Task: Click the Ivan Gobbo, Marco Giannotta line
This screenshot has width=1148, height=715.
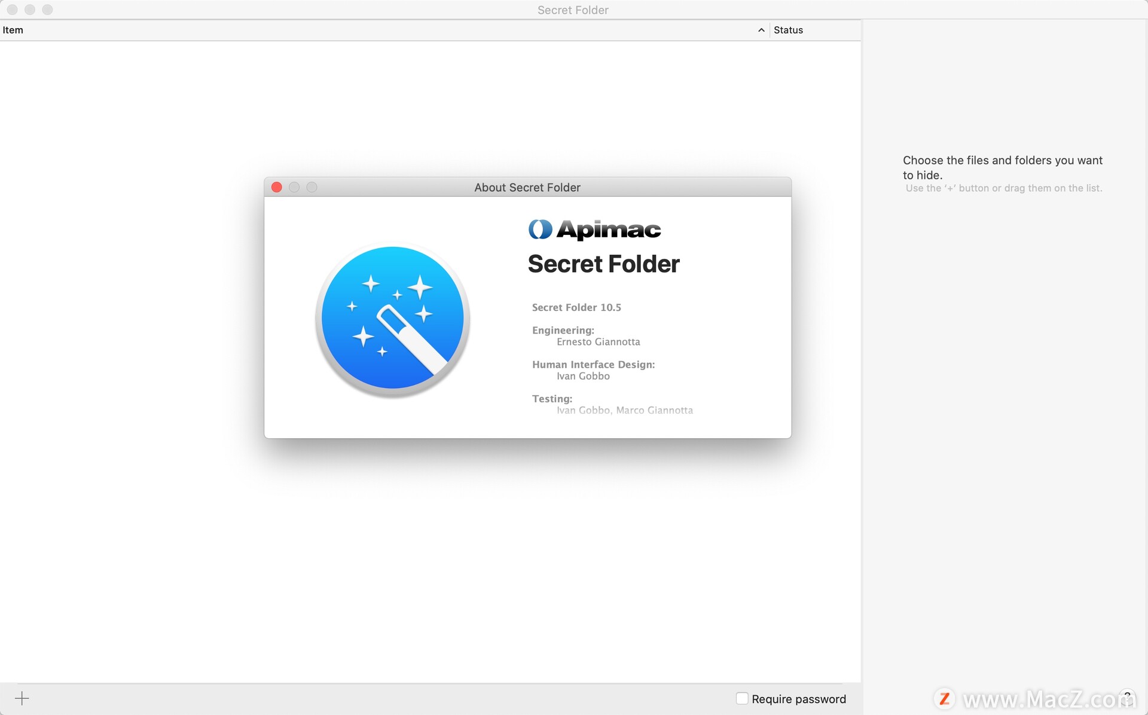Action: [x=625, y=410]
